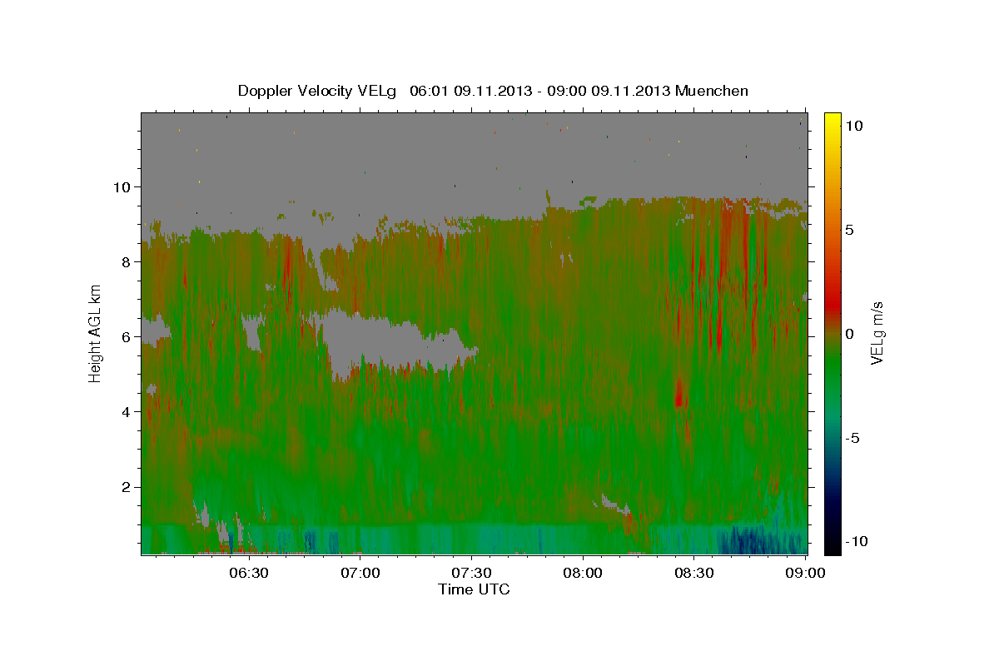
Task: Click the 08:30 time tick label
Action: pos(694,573)
